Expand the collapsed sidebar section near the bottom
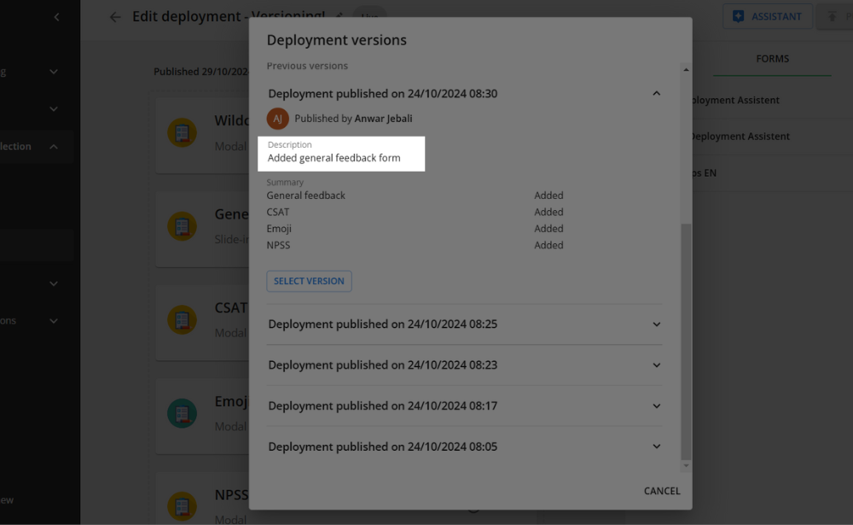The height and width of the screenshot is (525, 853). (x=53, y=320)
